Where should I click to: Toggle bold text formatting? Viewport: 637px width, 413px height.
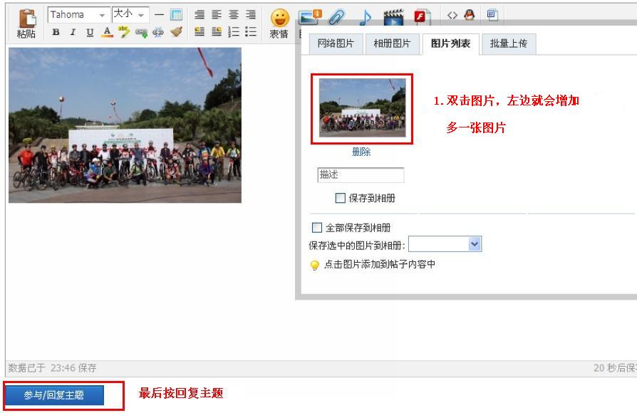(54, 31)
